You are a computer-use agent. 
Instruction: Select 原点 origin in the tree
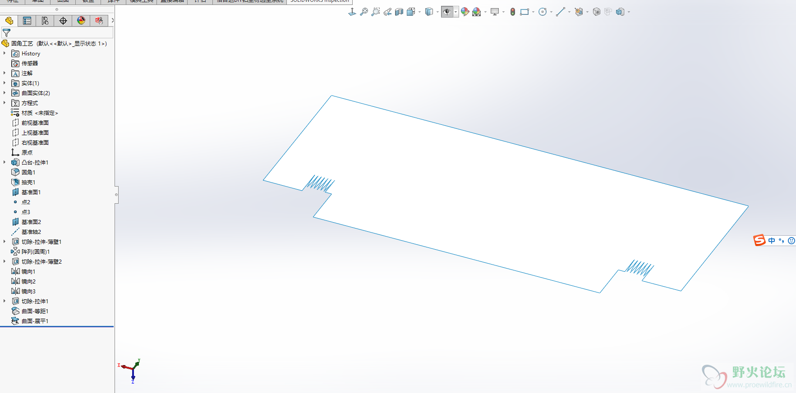[x=22, y=152]
